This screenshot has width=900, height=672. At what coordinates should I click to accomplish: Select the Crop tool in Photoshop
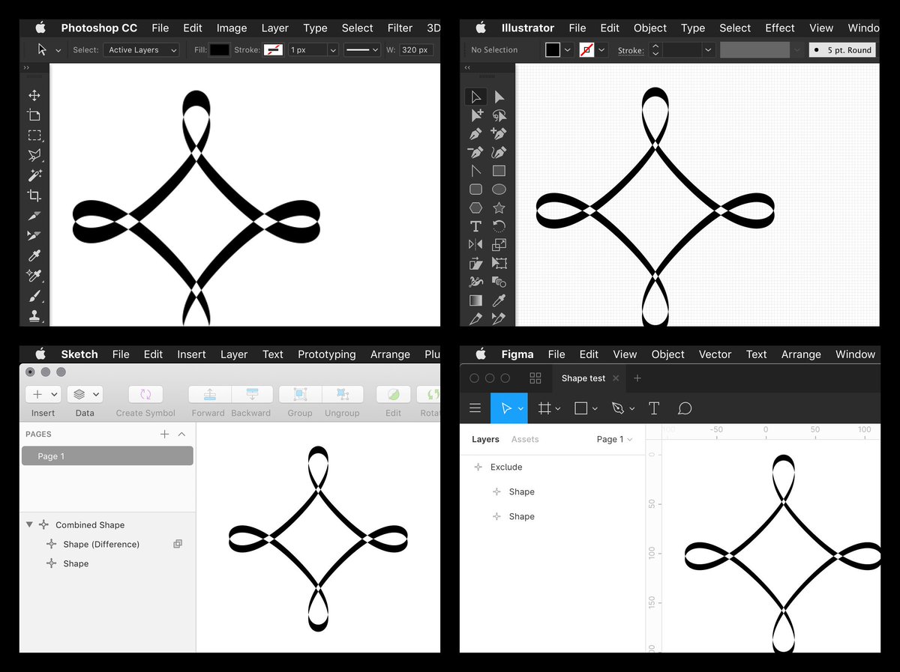[x=34, y=196]
